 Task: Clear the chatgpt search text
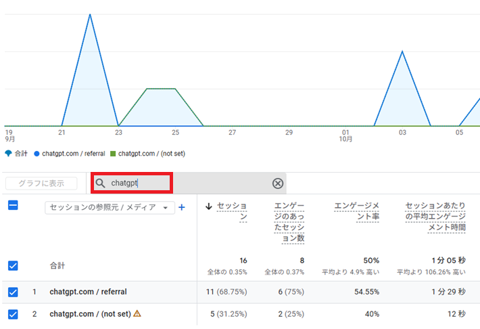pos(277,183)
